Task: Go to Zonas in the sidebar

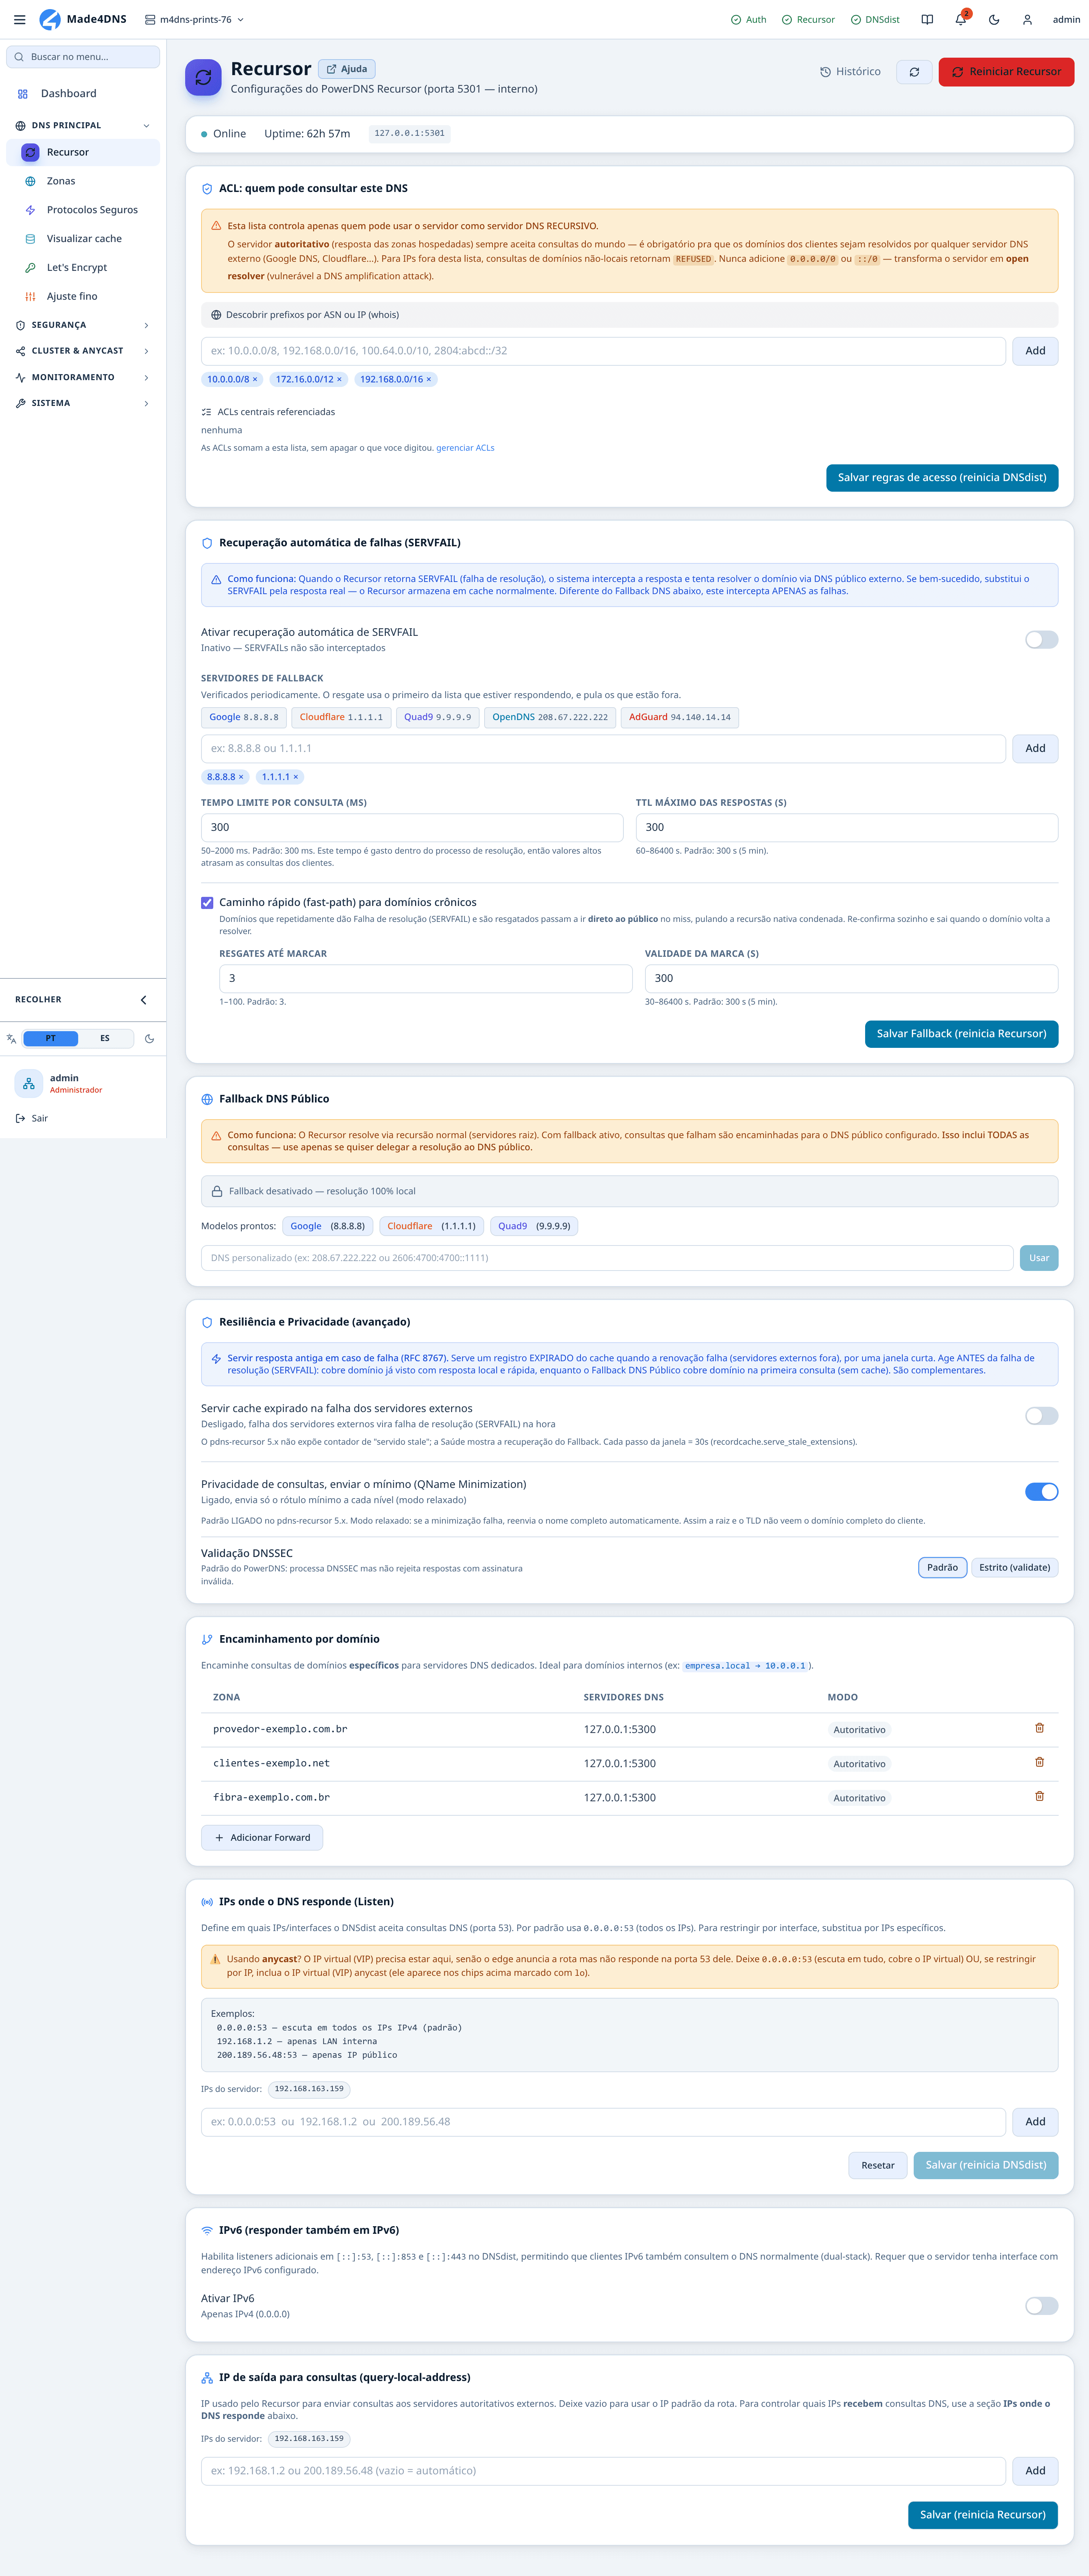Action: (x=83, y=181)
